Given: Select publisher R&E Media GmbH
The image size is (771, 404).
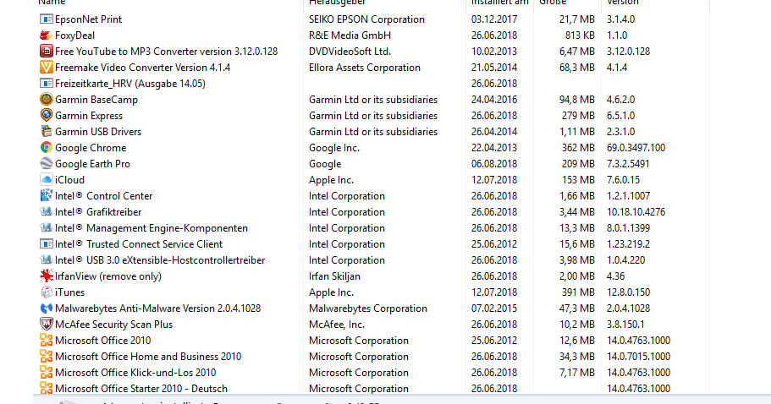Looking at the screenshot, I should (x=350, y=35).
